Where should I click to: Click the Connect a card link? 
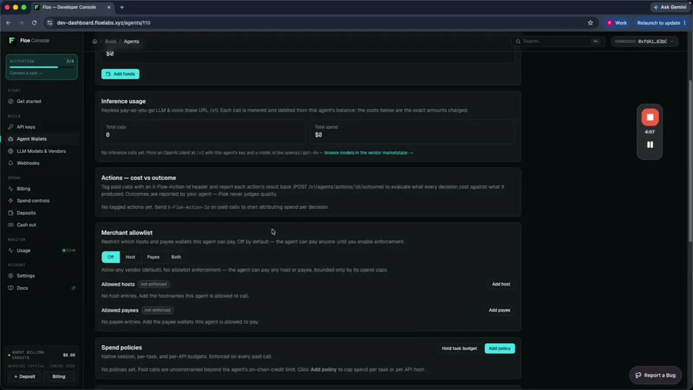26,73
